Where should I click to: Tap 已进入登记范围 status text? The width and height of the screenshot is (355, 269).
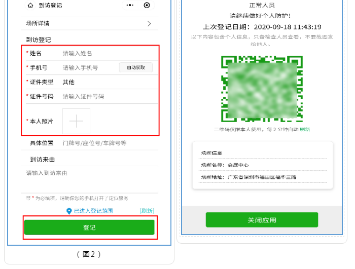pos(93,211)
